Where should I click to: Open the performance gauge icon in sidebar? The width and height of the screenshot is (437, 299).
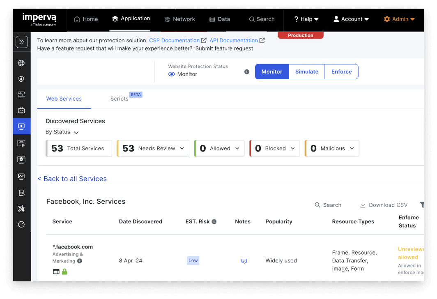22,224
